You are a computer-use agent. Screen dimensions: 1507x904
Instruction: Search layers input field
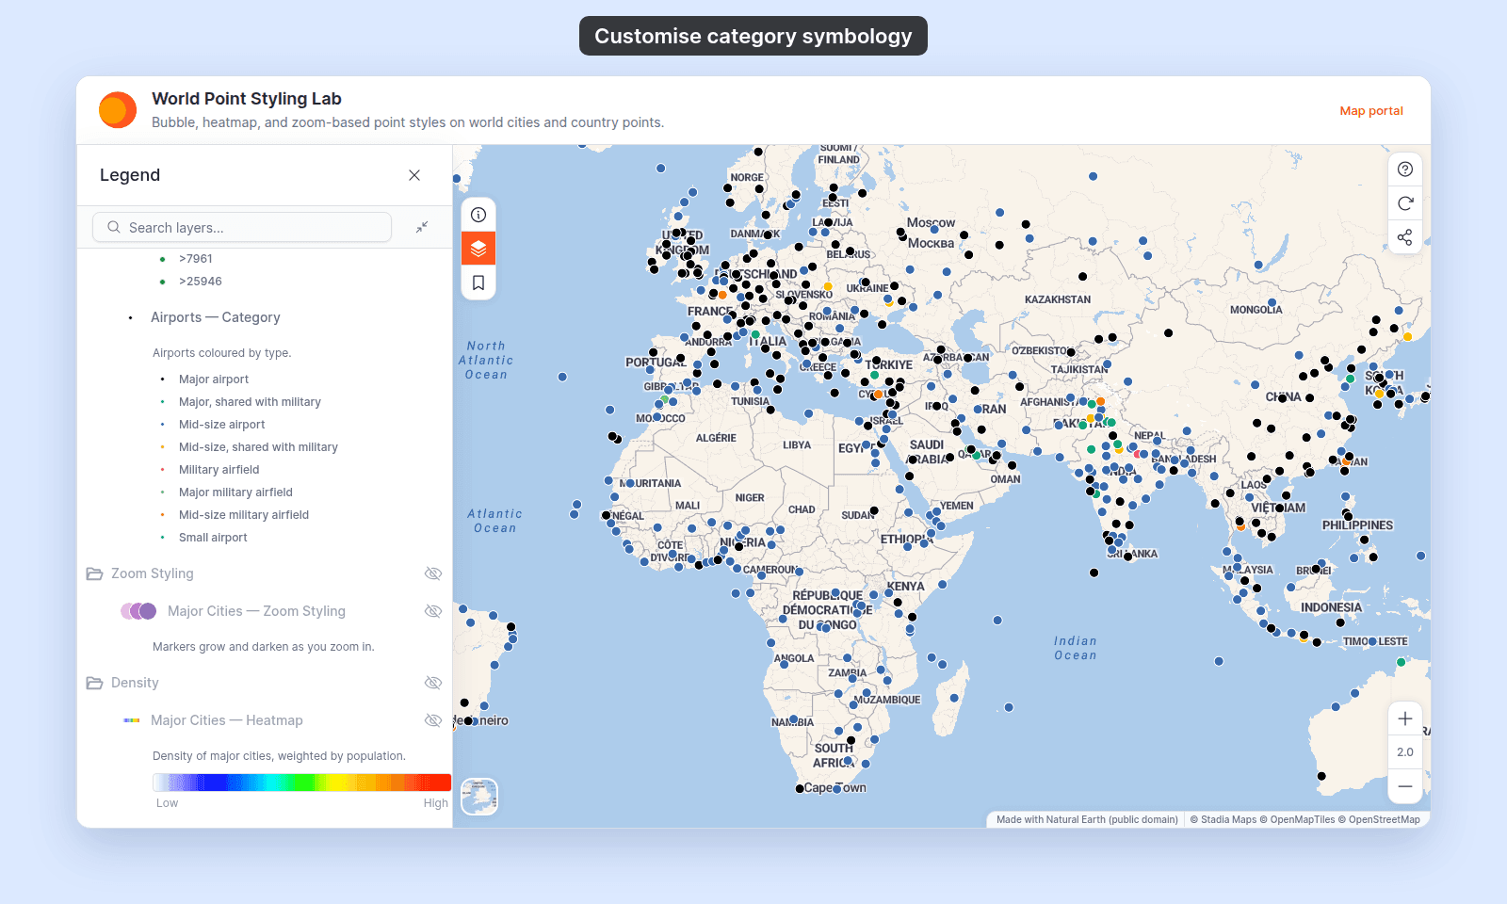pos(242,227)
